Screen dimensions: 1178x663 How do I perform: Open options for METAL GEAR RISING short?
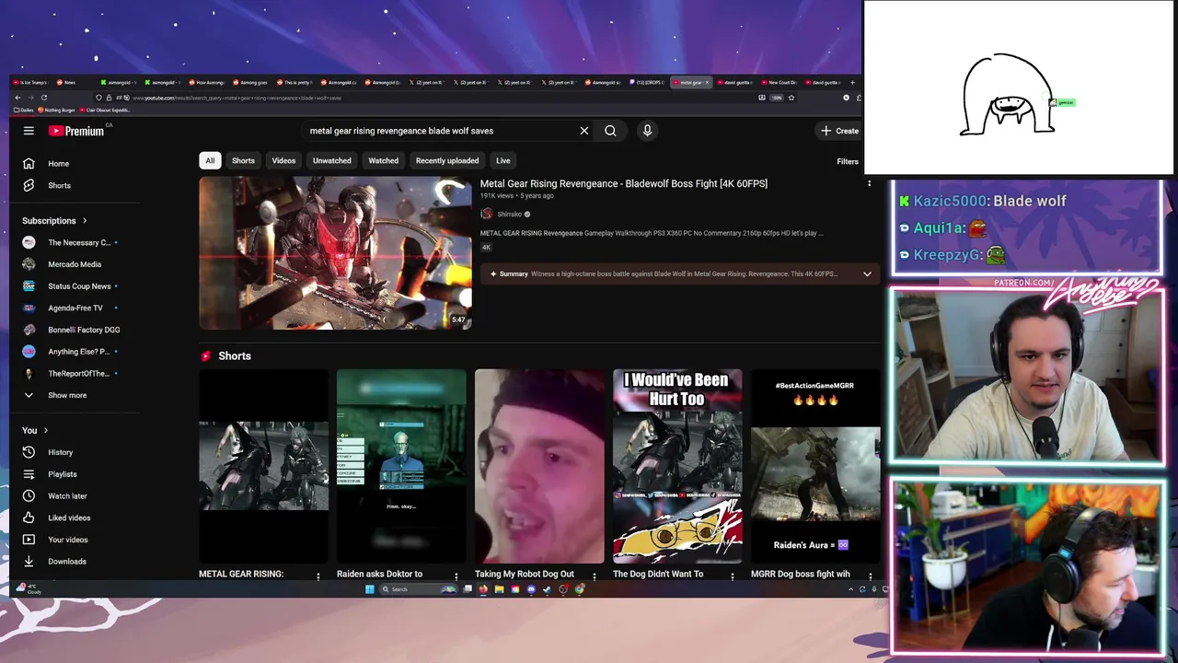(x=318, y=576)
